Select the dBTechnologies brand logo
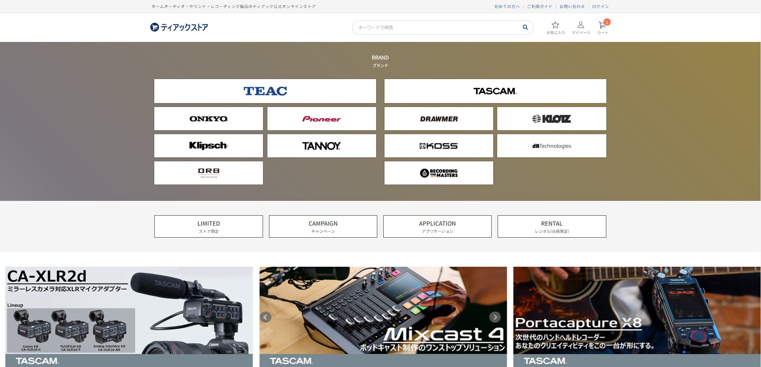Viewport: 761px width, 367px height. click(552, 146)
